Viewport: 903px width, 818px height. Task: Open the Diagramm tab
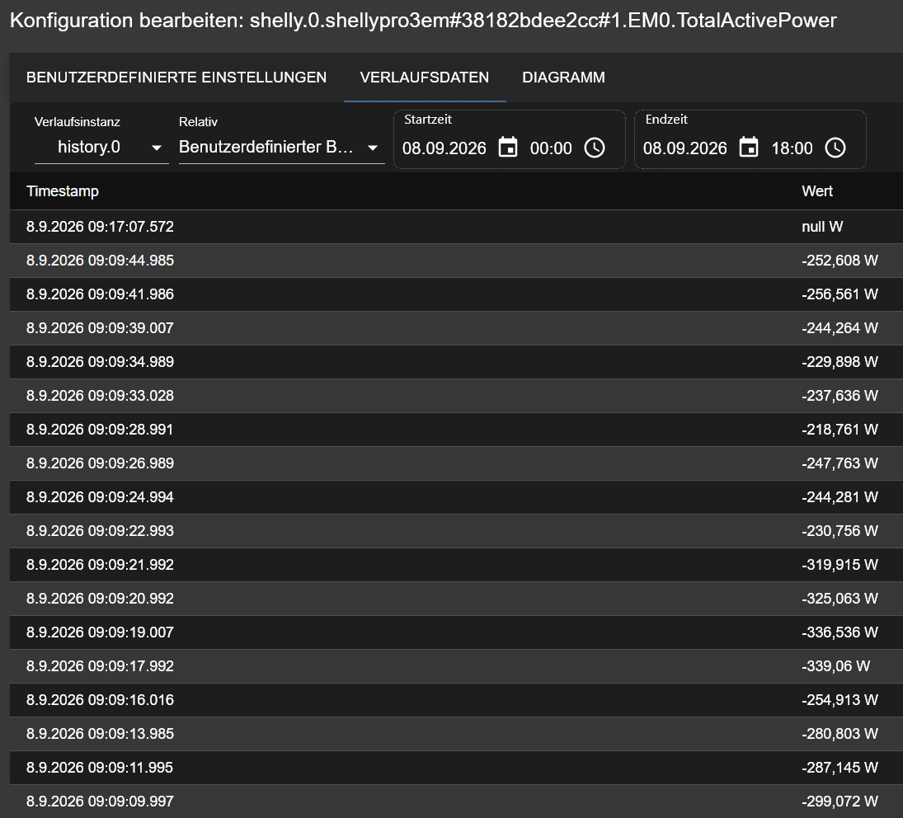563,78
